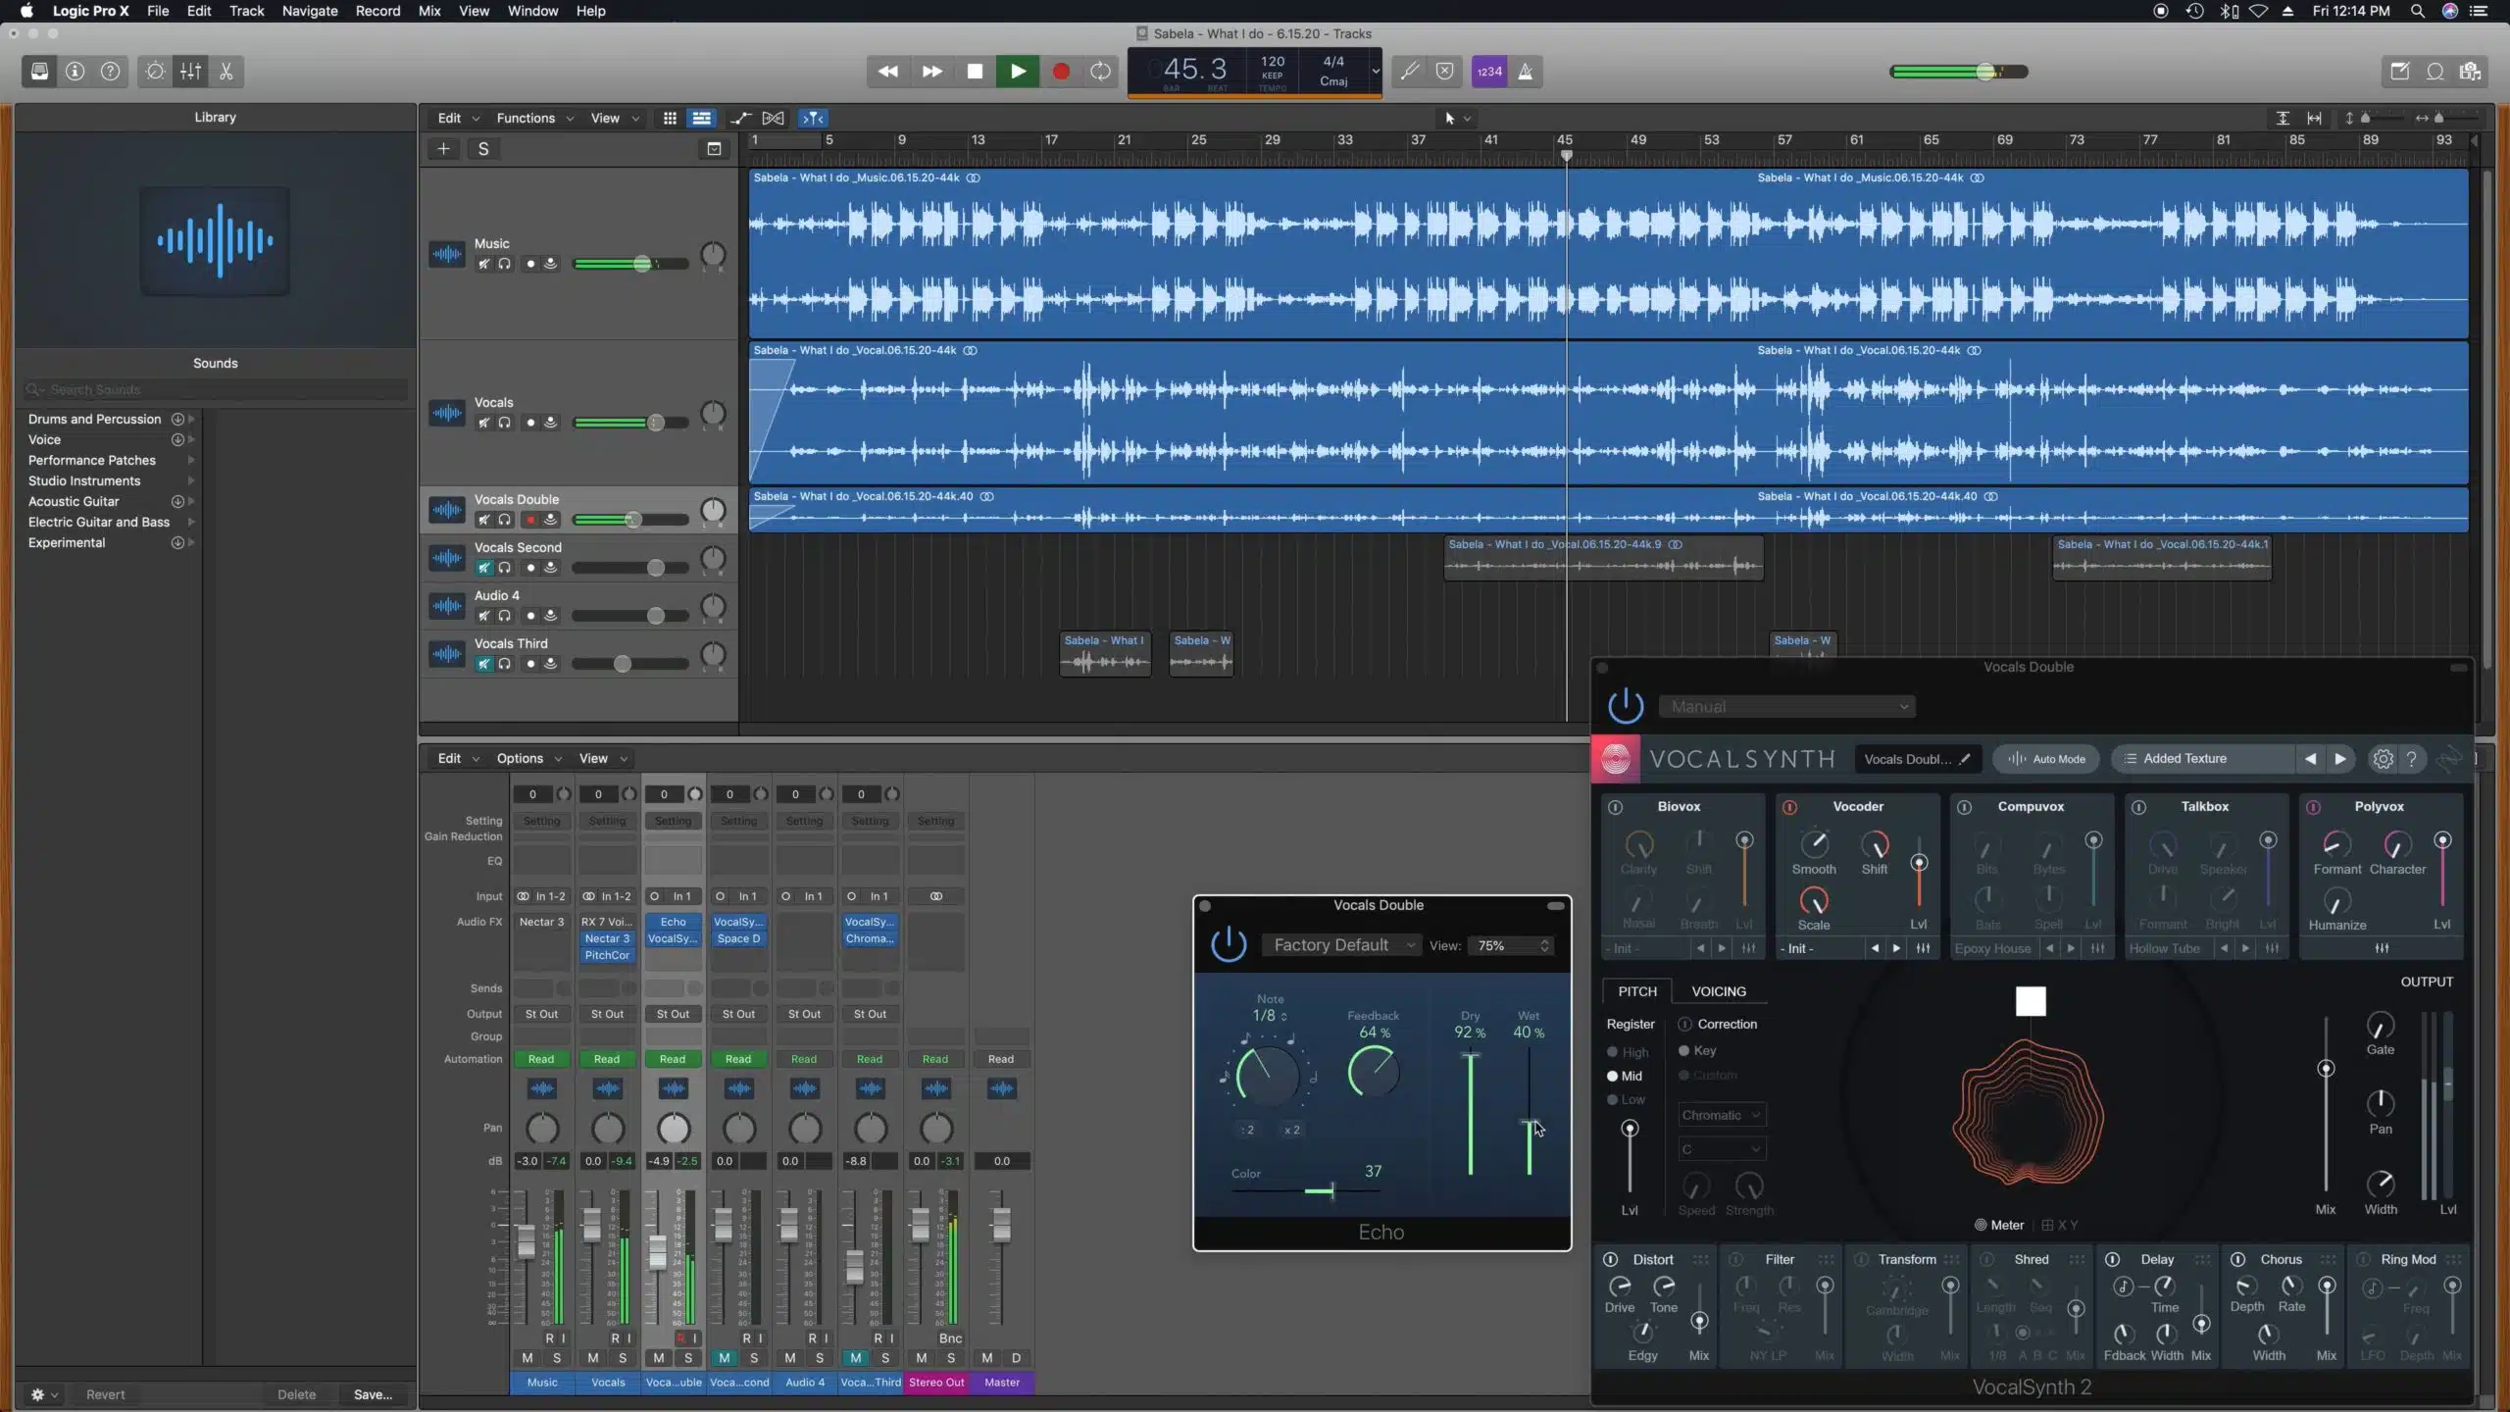Open the Tracks Edit menu dropdown
2510x1412 pixels.
tap(458, 118)
